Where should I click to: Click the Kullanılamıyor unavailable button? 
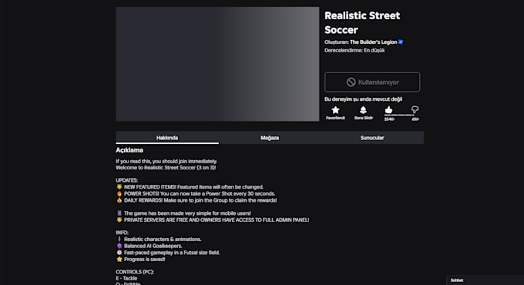tap(372, 82)
